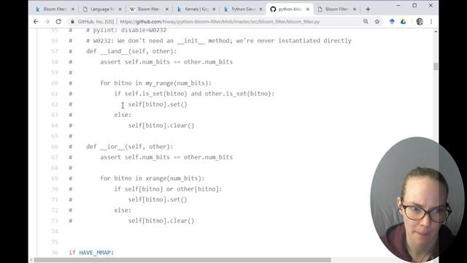This screenshot has height=263, width=467.
Task: Open Chrome's three-dot menu
Action: [431, 21]
